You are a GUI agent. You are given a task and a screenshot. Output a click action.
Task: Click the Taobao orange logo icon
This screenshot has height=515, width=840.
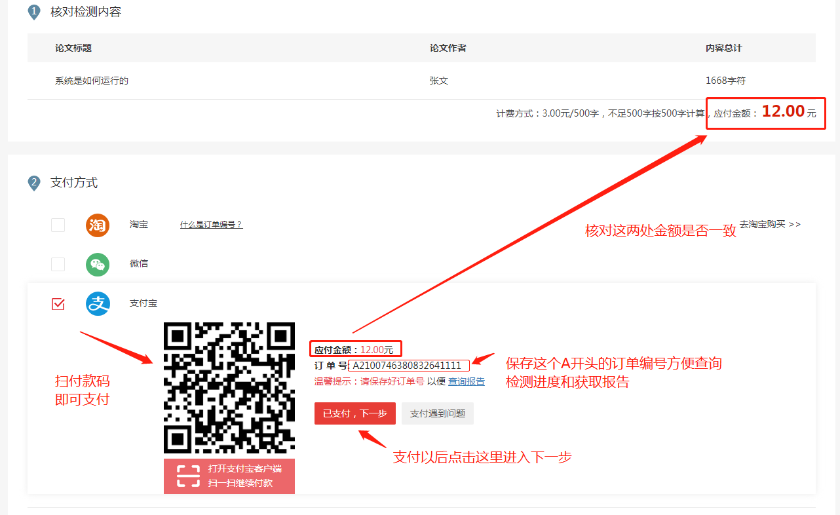(x=98, y=225)
